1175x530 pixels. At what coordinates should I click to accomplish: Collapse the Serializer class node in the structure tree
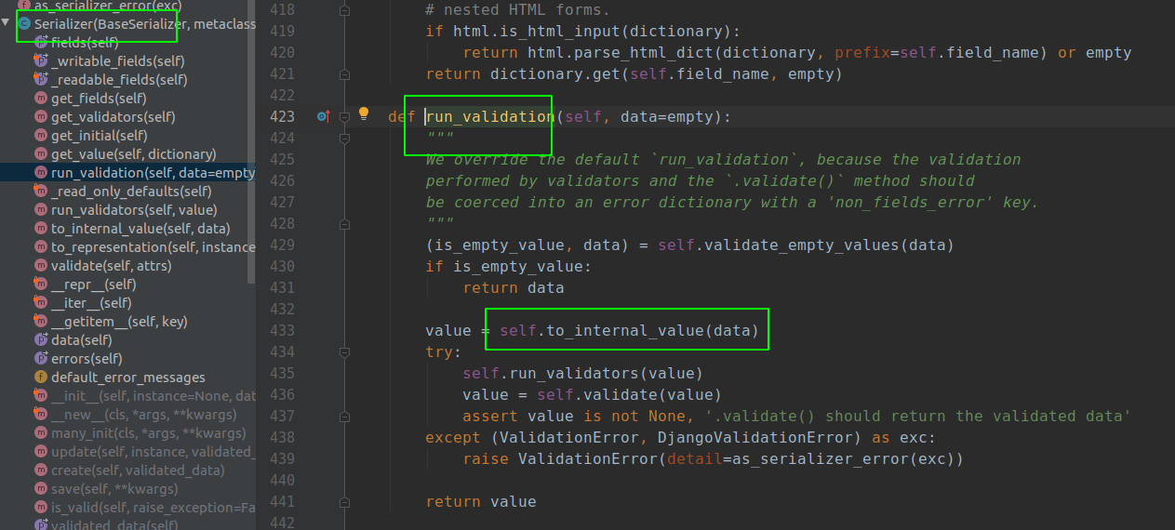click(x=7, y=23)
